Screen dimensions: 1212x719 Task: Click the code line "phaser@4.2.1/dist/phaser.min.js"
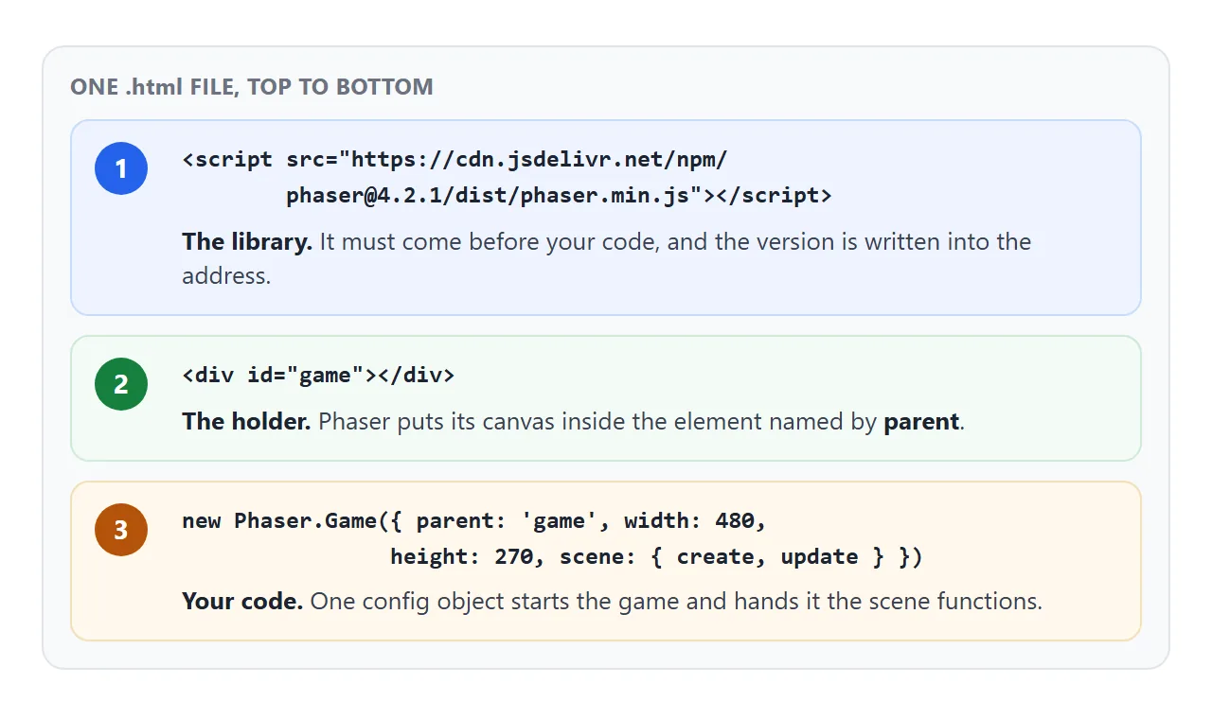click(559, 196)
